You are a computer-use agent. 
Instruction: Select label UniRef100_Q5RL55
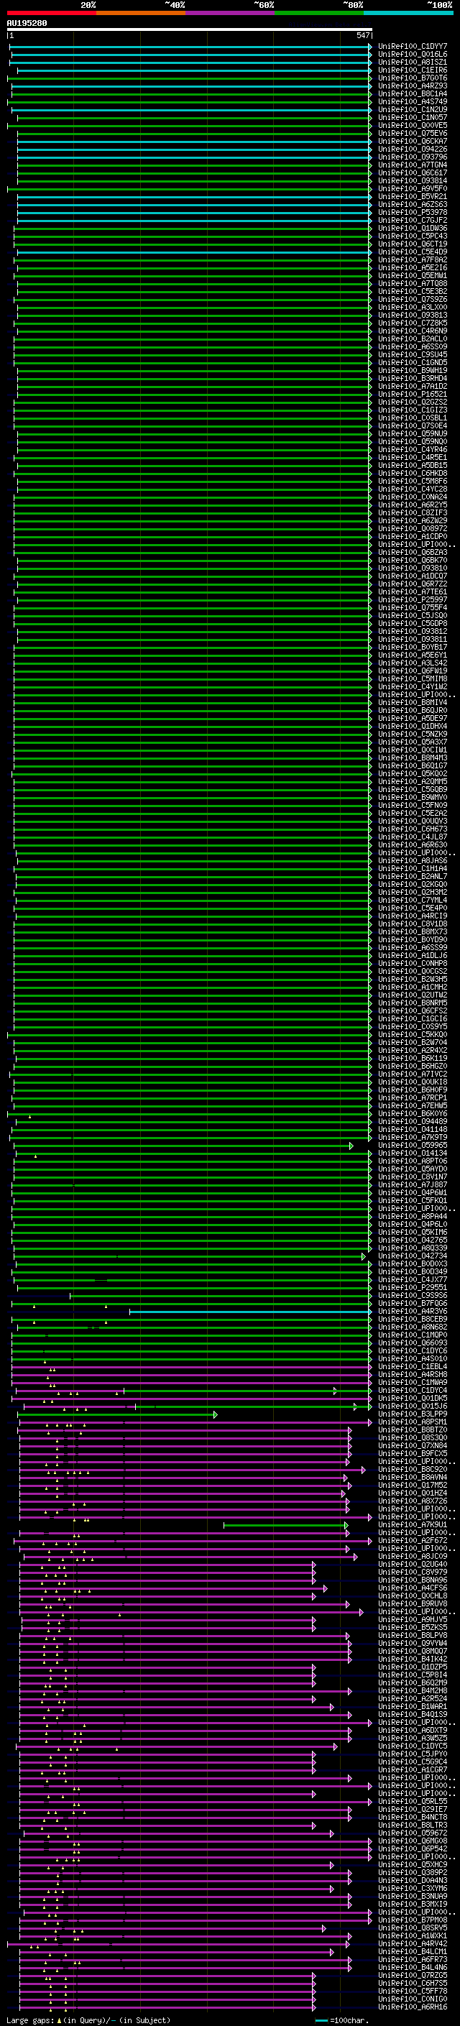pyautogui.click(x=413, y=1801)
